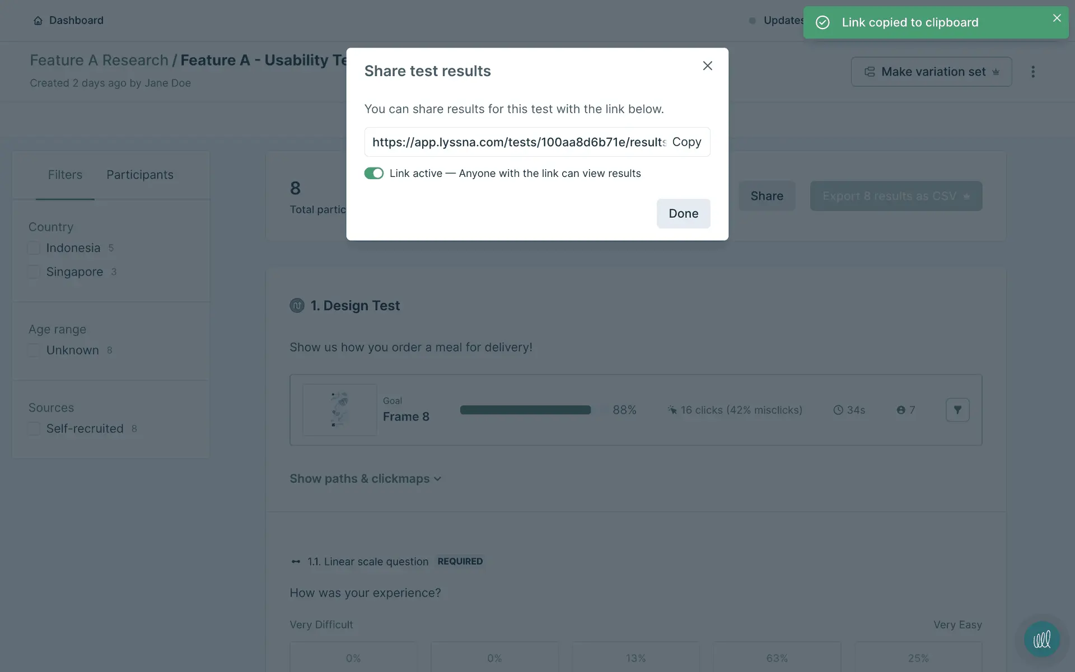
Task: Open the three-dot more options menu
Action: (x=1033, y=72)
